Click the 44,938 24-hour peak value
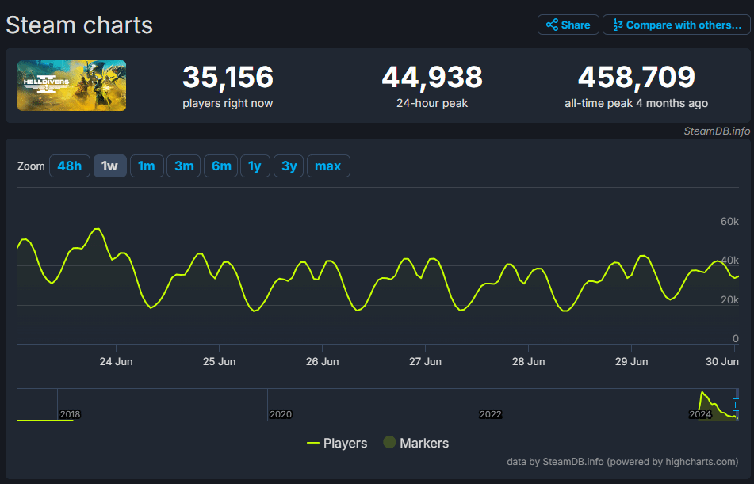The image size is (754, 484). click(432, 77)
